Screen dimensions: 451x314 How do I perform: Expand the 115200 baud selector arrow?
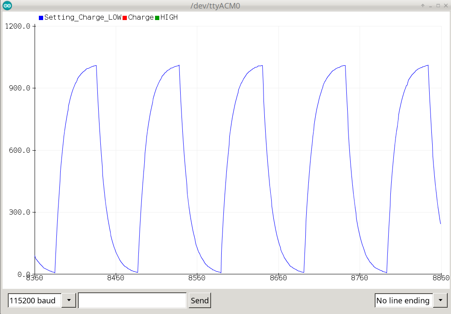coord(69,300)
